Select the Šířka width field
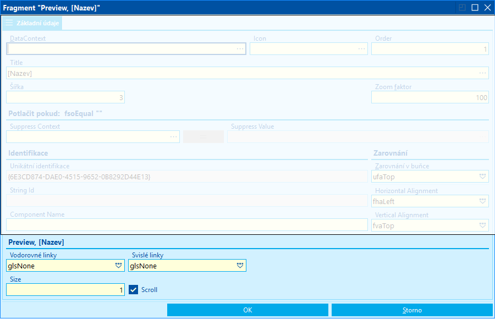 pos(65,97)
